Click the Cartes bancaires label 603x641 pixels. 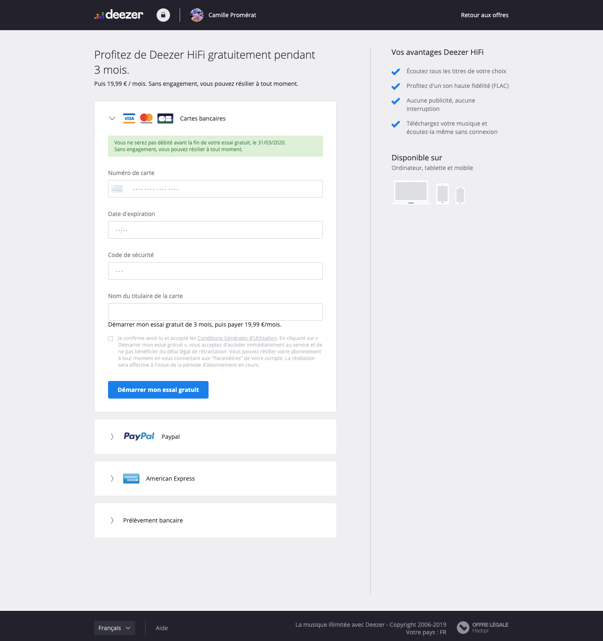pos(203,118)
